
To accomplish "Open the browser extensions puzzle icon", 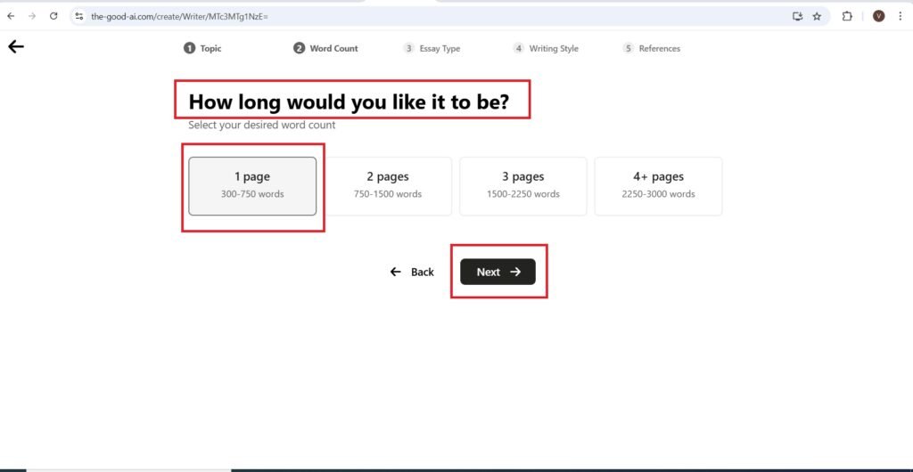I will click(x=847, y=16).
